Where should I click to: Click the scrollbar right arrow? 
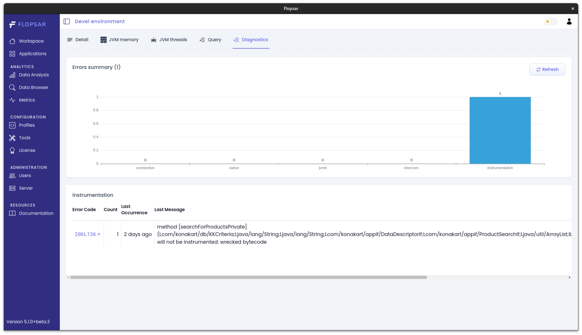(569, 277)
